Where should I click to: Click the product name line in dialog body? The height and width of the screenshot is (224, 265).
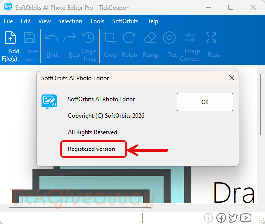pyautogui.click(x=101, y=99)
